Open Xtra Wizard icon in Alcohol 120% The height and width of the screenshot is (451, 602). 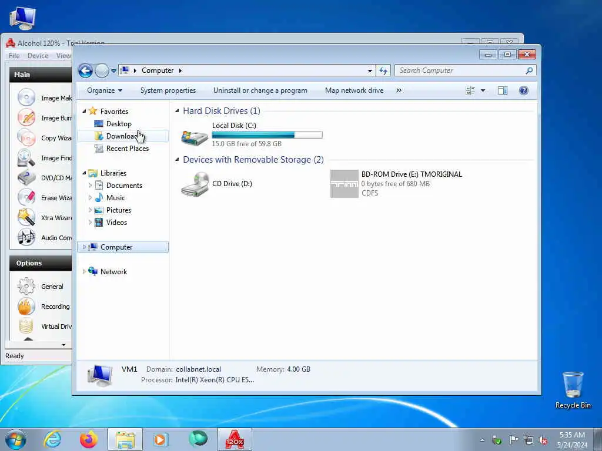pyautogui.click(x=26, y=217)
